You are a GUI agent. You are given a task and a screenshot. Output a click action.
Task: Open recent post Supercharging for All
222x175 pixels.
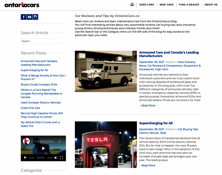[x=34, y=70]
